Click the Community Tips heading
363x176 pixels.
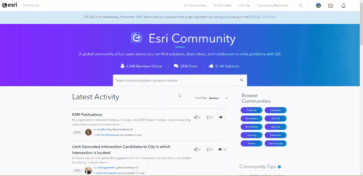(x=258, y=167)
